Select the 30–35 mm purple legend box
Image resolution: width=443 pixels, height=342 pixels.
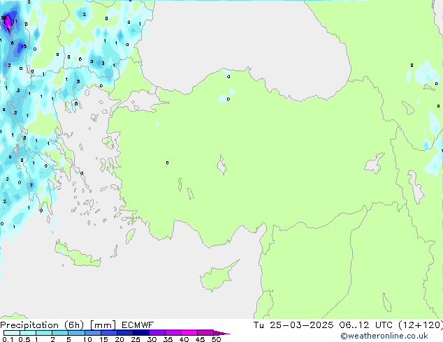(157, 333)
